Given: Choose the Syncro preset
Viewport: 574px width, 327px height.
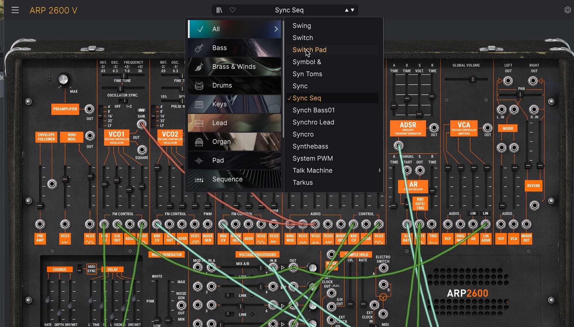Looking at the screenshot, I should click(332, 134).
